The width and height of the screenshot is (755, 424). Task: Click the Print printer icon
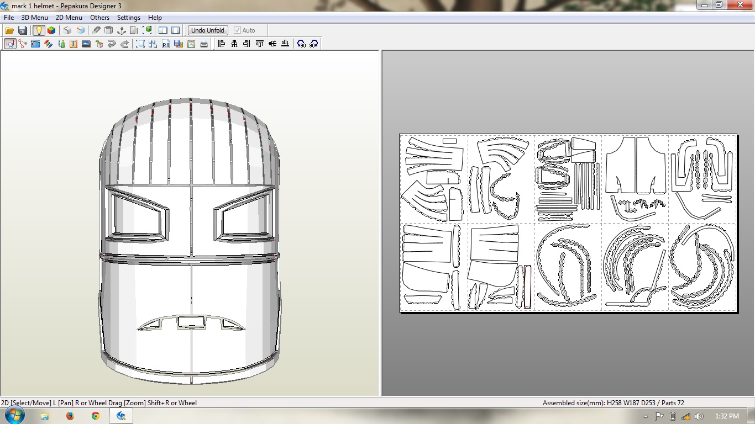204,44
